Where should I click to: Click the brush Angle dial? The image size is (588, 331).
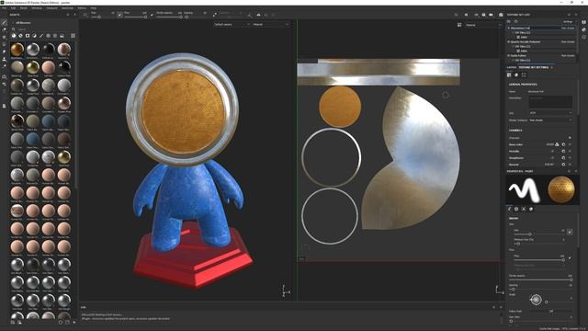536,300
